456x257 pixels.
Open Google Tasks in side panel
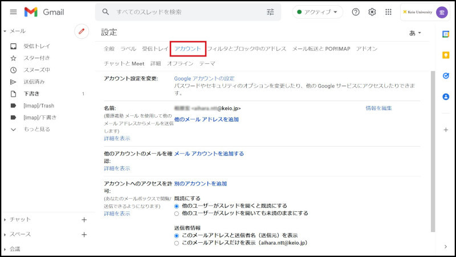446,75
